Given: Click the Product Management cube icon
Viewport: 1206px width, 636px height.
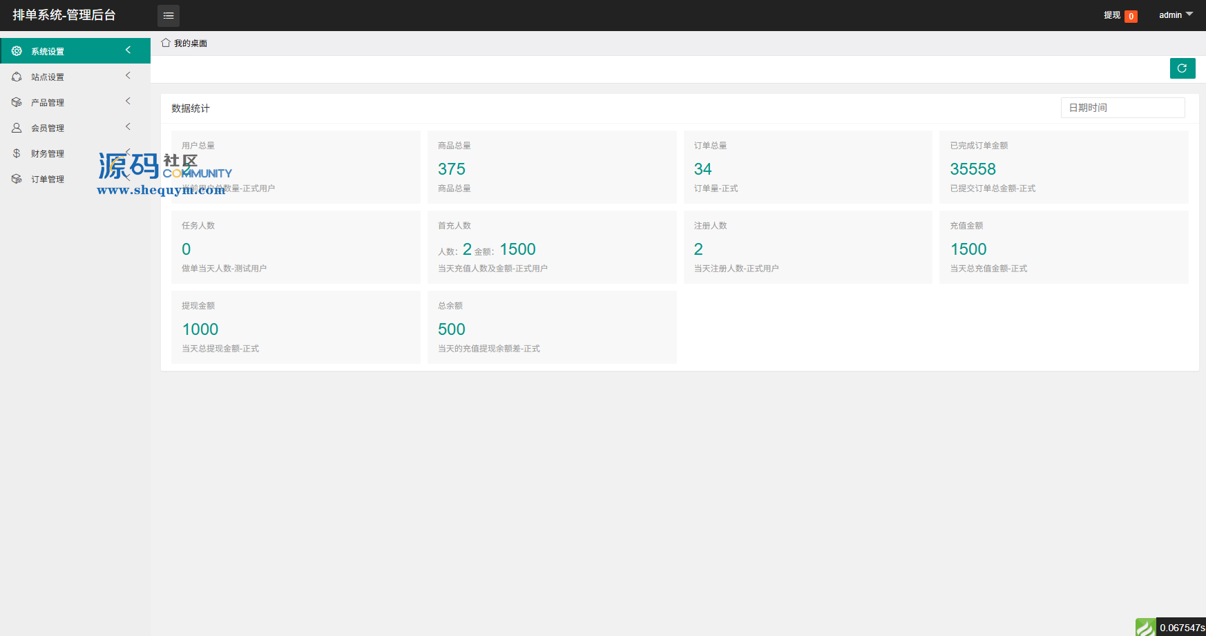Looking at the screenshot, I should click(17, 102).
